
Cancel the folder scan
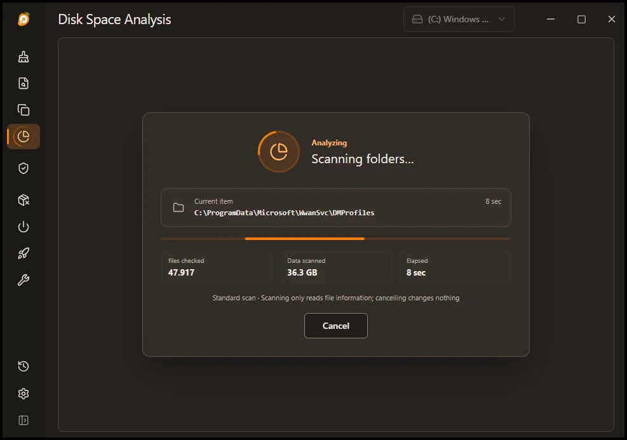click(x=336, y=326)
